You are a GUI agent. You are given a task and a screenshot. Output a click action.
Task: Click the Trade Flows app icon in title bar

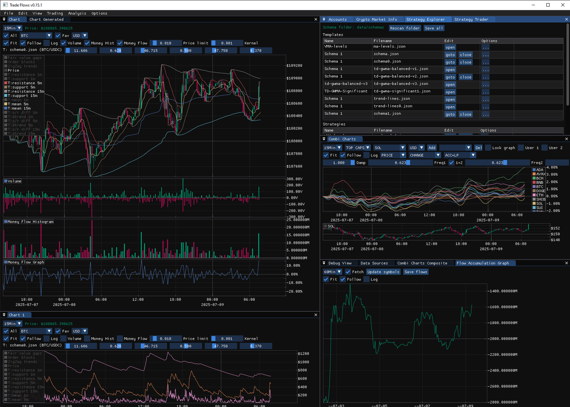tap(5, 4)
